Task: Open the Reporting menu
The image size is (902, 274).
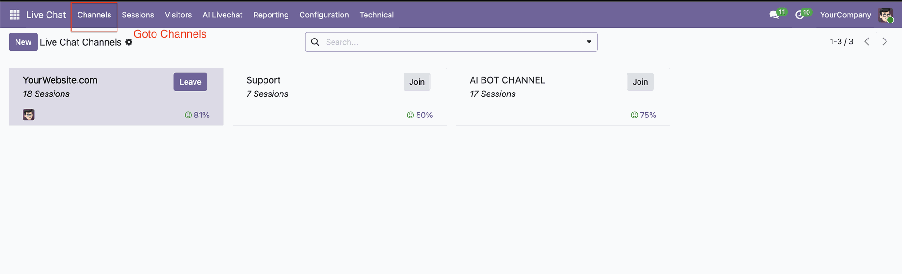Action: [x=271, y=15]
